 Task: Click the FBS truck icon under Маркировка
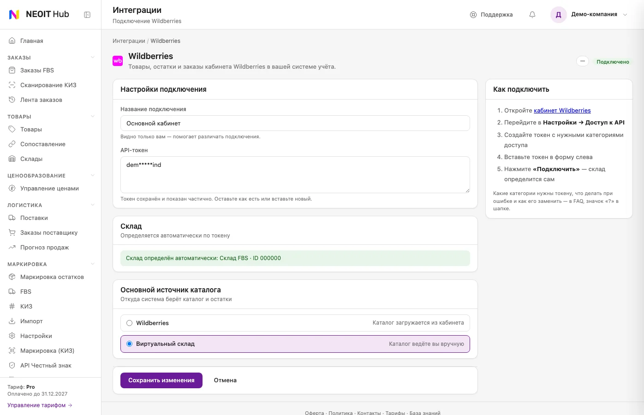coord(12,292)
